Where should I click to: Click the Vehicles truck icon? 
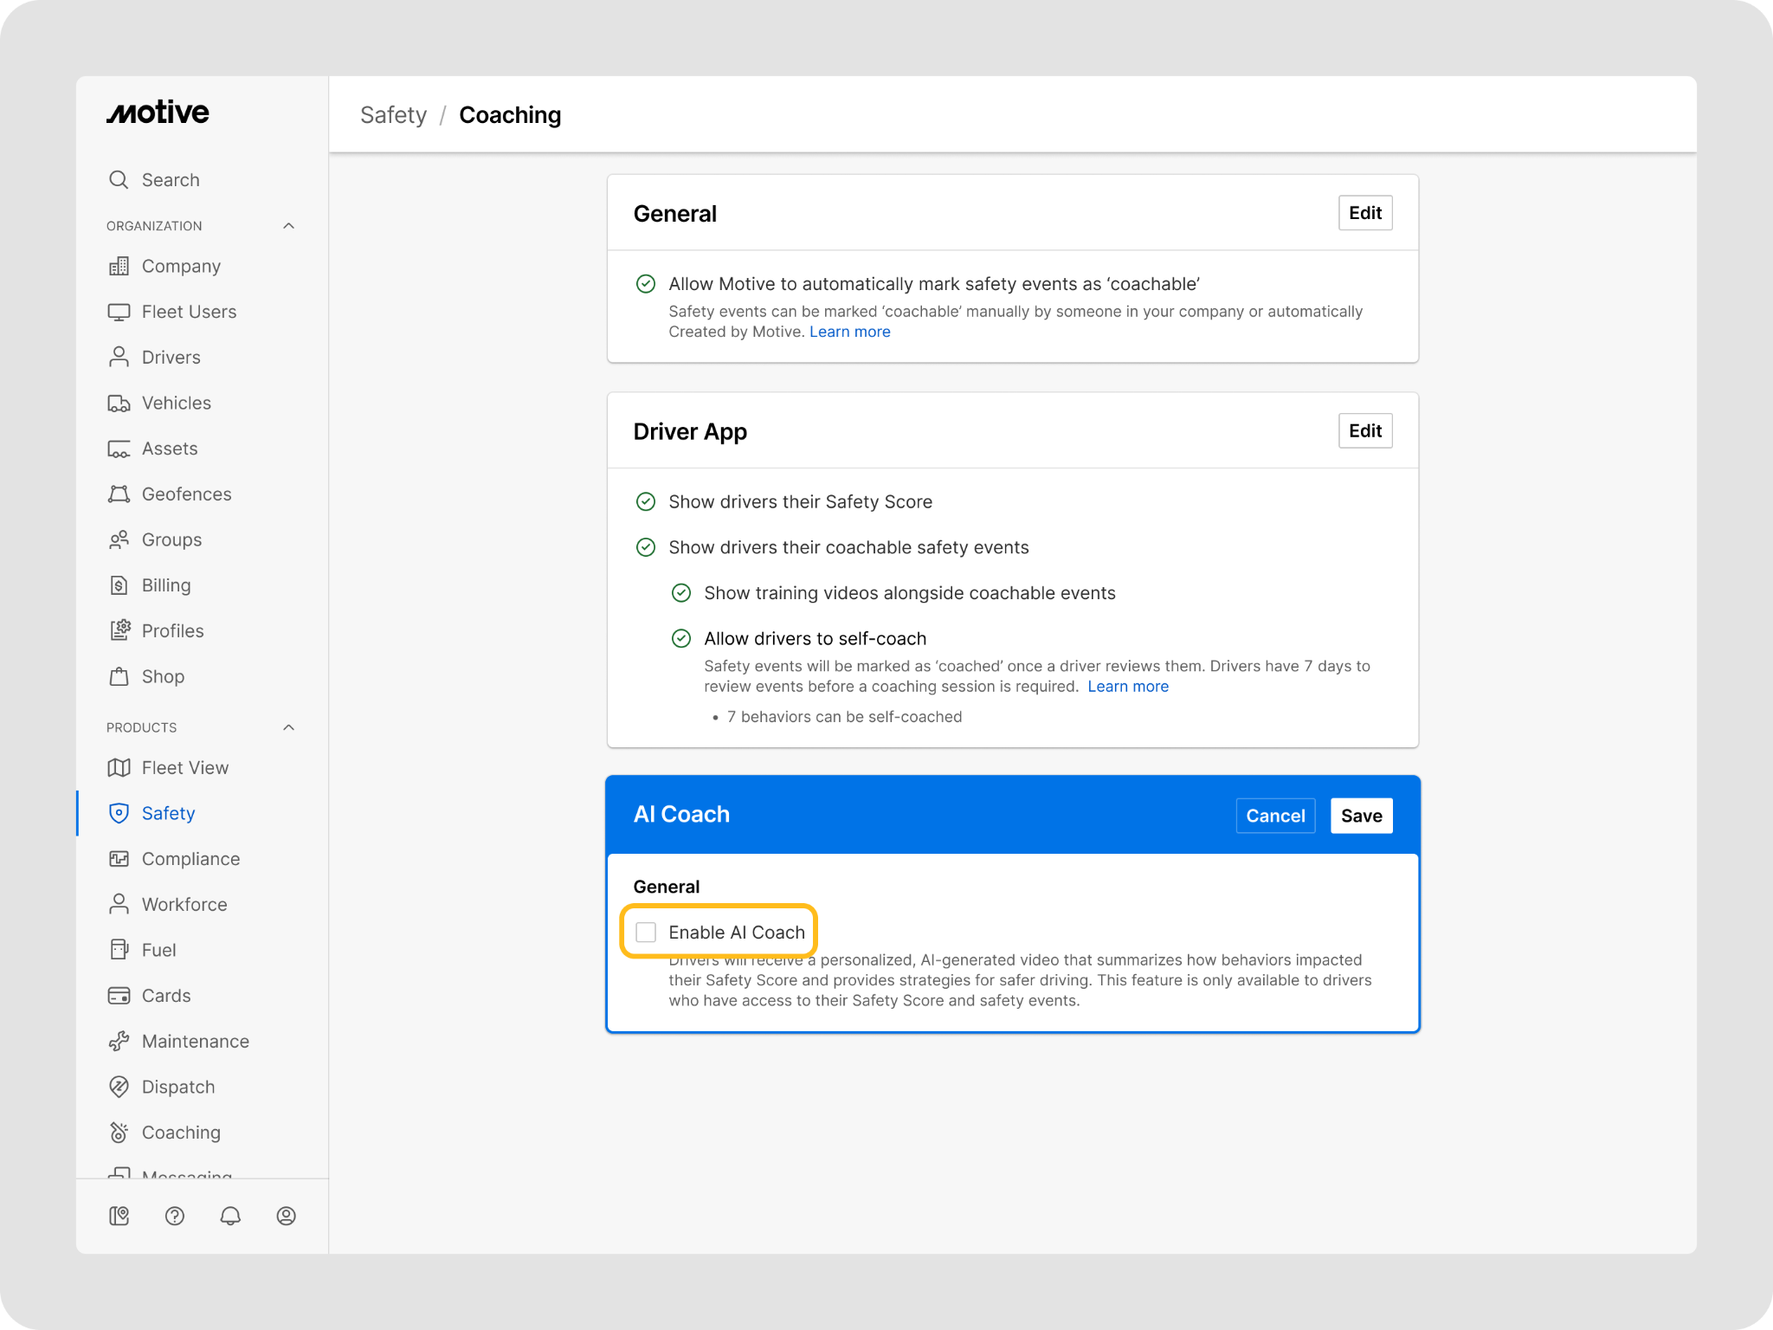click(x=119, y=403)
